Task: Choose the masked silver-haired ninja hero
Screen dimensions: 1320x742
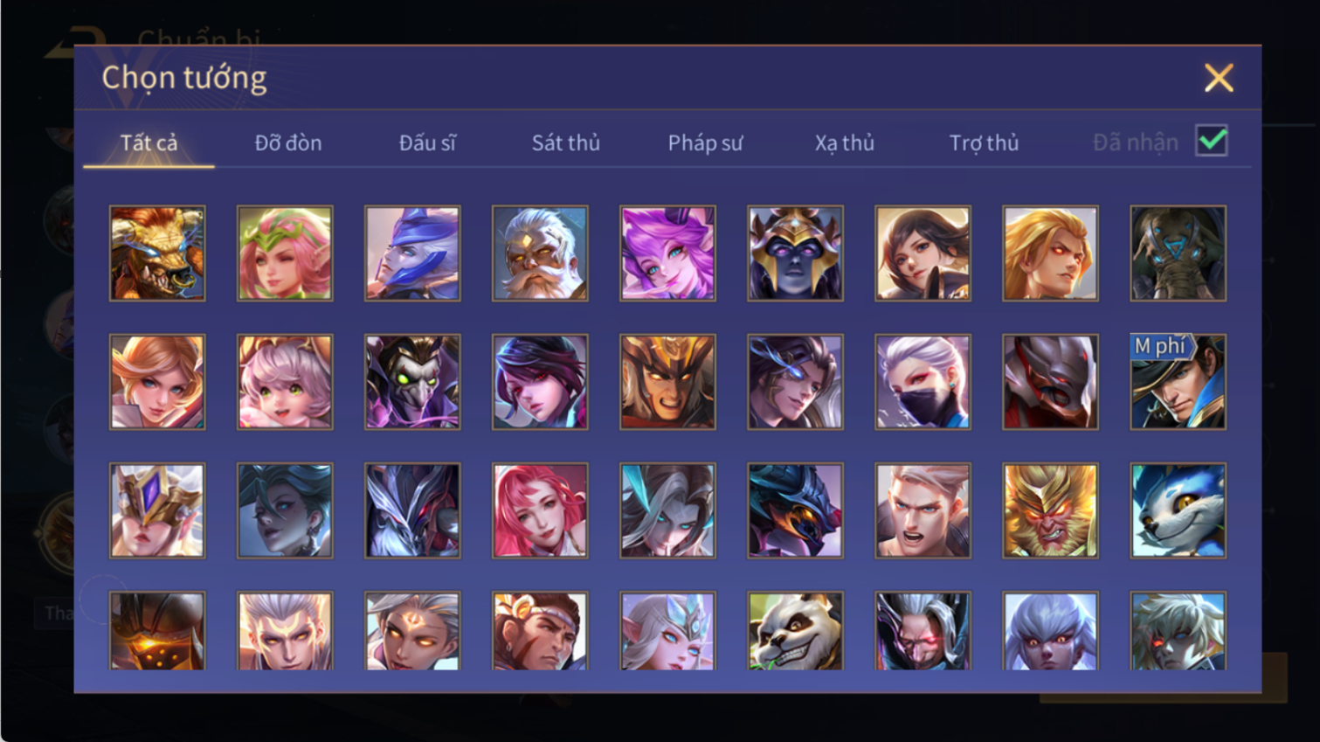Action: [x=923, y=382]
